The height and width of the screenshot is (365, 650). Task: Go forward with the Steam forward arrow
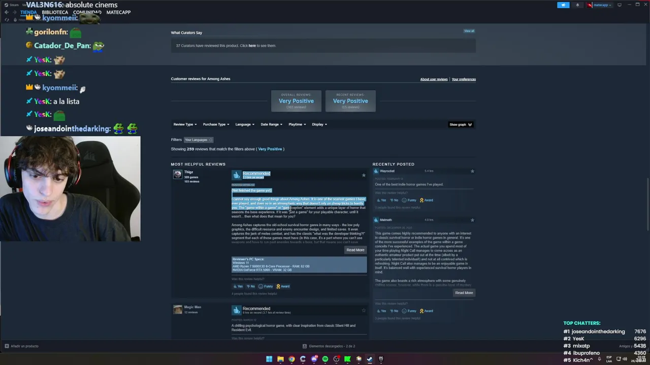(x=15, y=12)
